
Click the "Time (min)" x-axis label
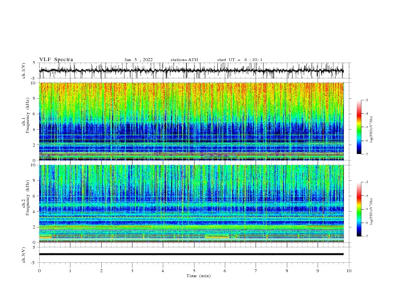tap(198, 276)
